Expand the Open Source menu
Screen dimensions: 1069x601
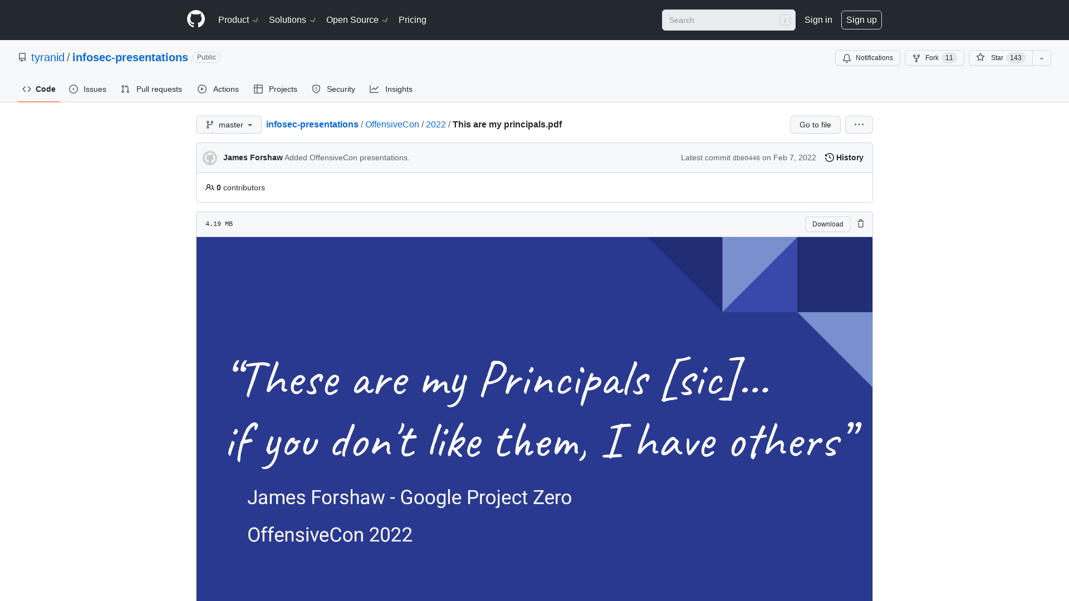357,19
